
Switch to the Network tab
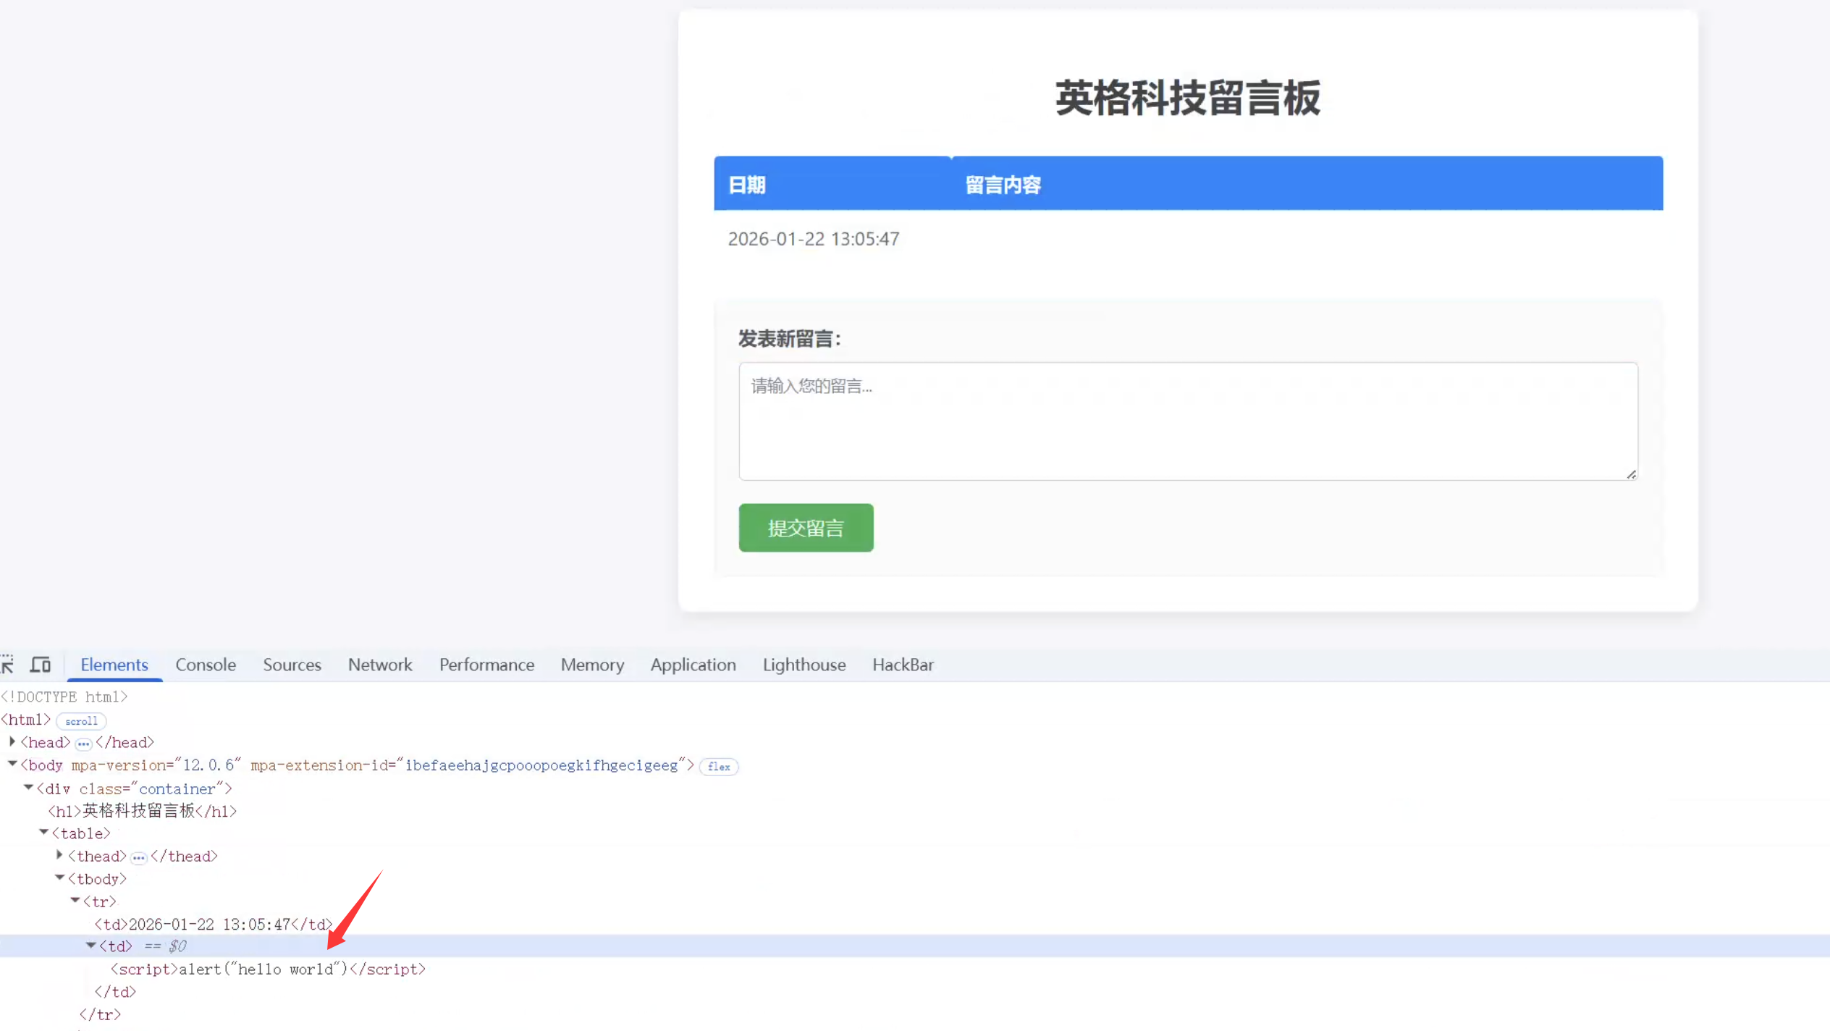380,665
